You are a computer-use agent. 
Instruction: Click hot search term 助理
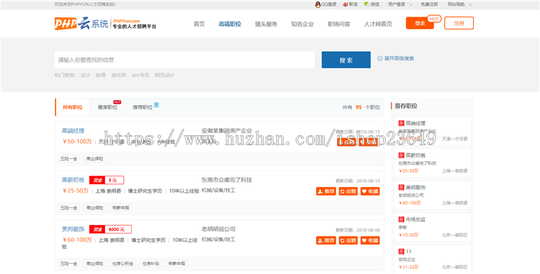tap(101, 75)
